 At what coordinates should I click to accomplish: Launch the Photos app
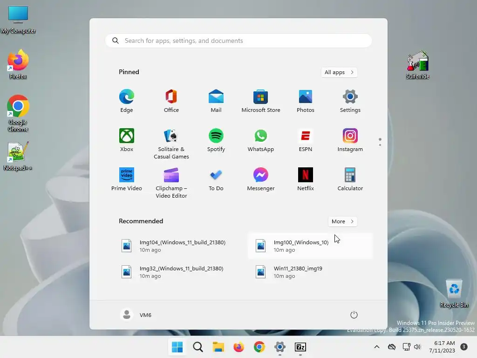coord(306,101)
